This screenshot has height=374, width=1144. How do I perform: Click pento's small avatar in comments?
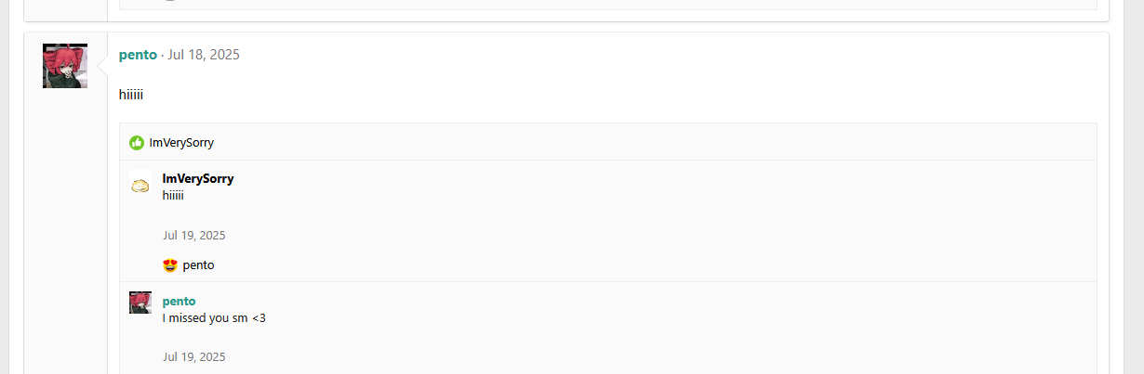(140, 303)
